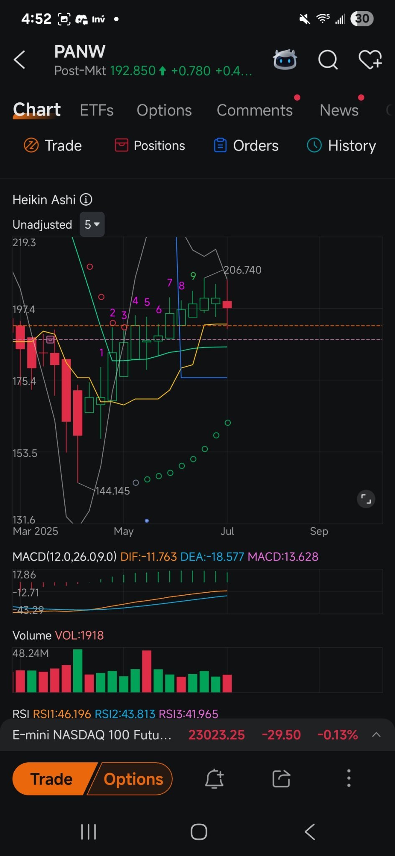Tap the search magnifier icon
The height and width of the screenshot is (856, 395).
[x=328, y=60]
